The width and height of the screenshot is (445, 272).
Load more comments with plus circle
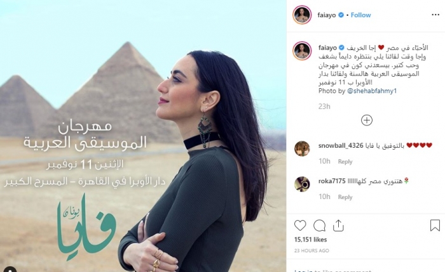pyautogui.click(x=367, y=120)
